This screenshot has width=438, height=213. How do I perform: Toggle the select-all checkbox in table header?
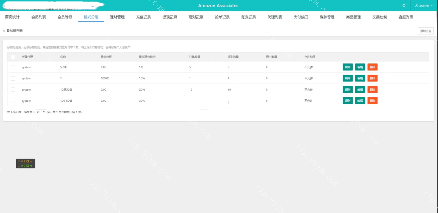pyautogui.click(x=13, y=57)
